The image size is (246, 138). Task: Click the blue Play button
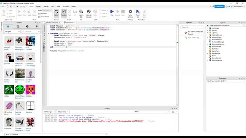pyautogui.click(x=112, y=13)
